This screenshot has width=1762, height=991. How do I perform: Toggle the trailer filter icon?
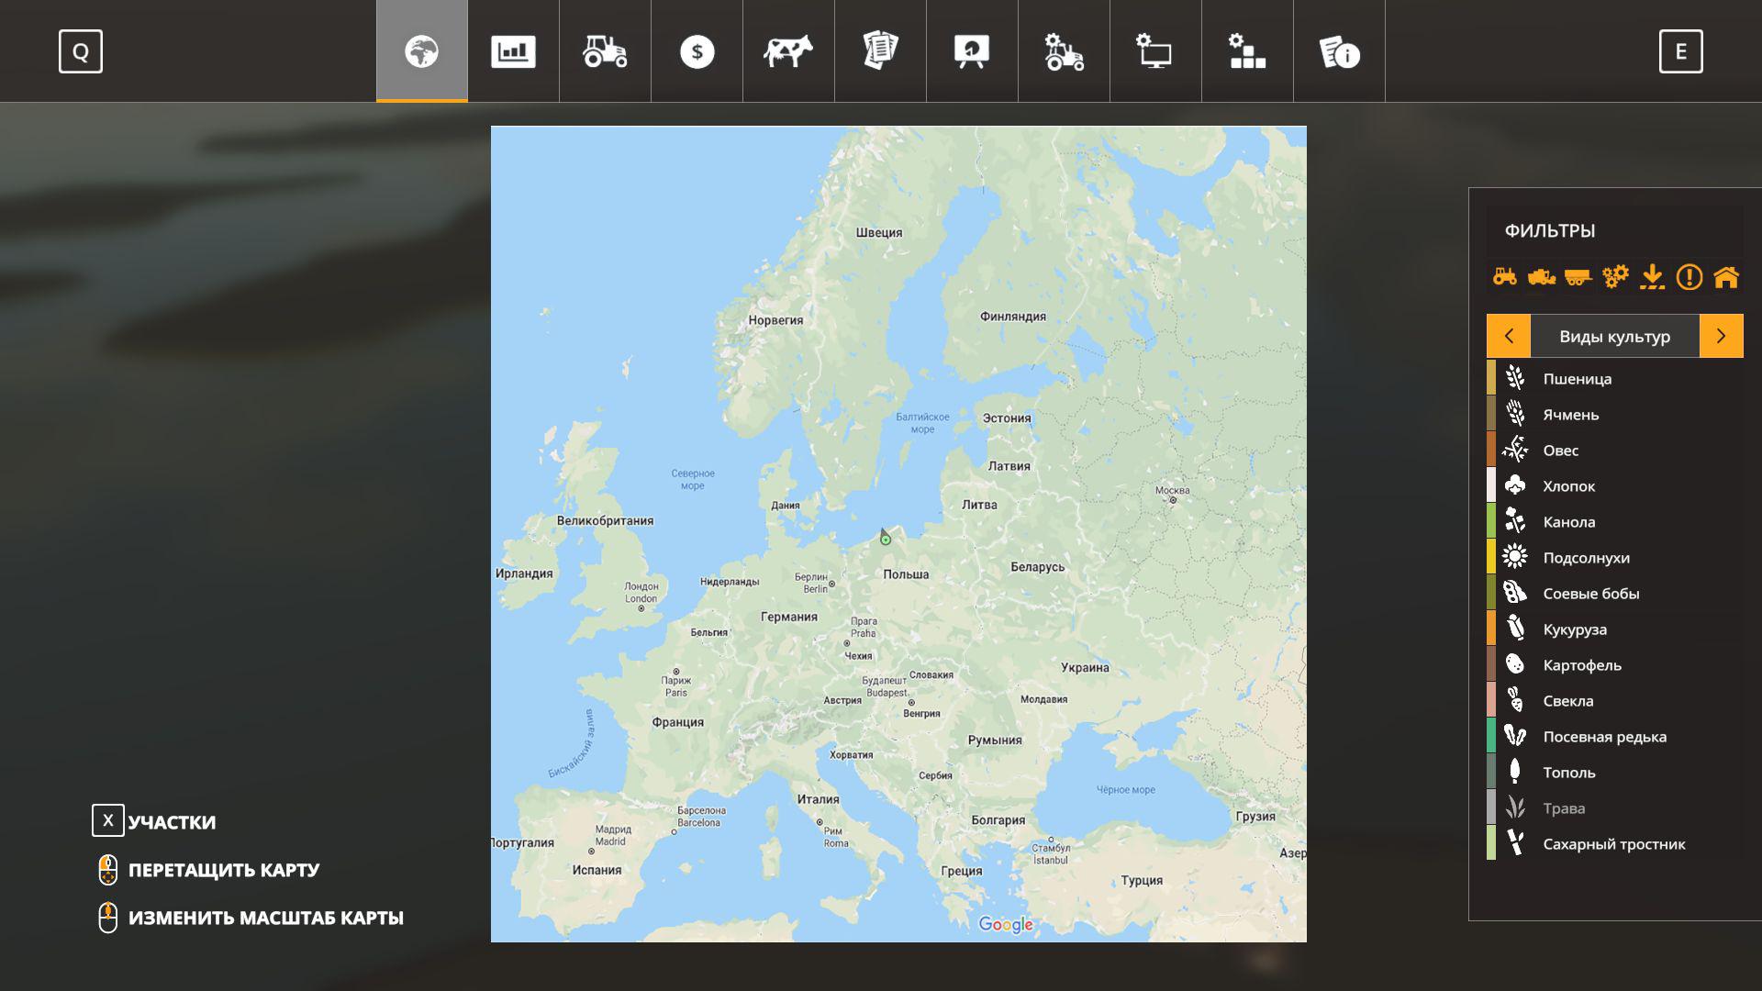(1578, 276)
